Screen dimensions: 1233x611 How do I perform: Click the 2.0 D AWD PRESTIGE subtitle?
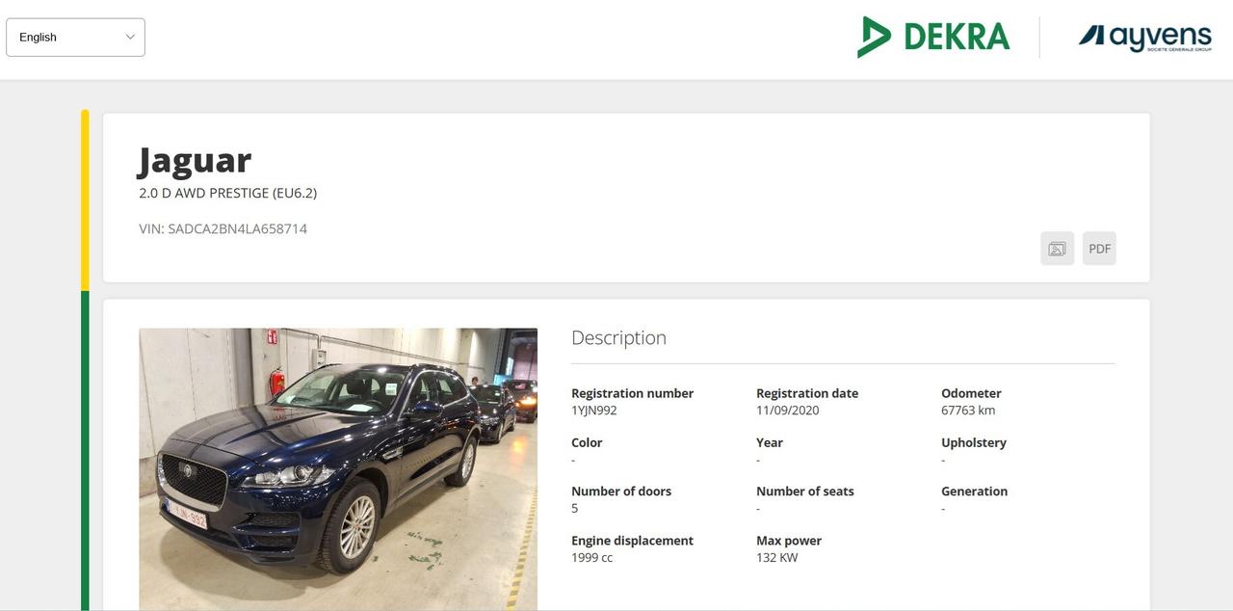227,193
